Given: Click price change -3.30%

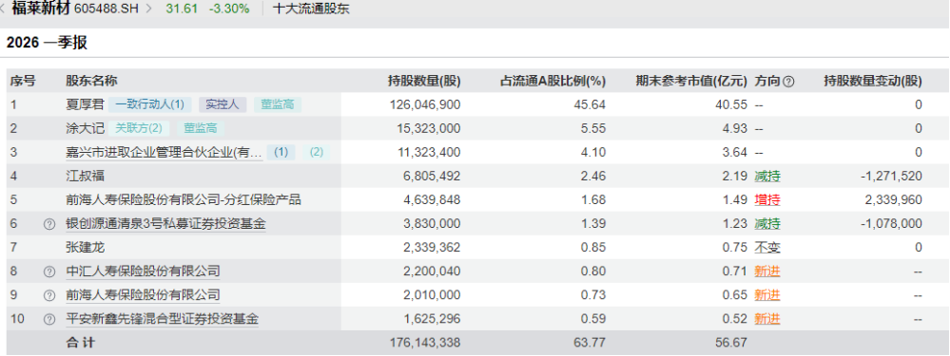Looking at the screenshot, I should [228, 9].
